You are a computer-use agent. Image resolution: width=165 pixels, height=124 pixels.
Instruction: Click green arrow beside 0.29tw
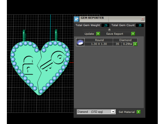coord(135,44)
